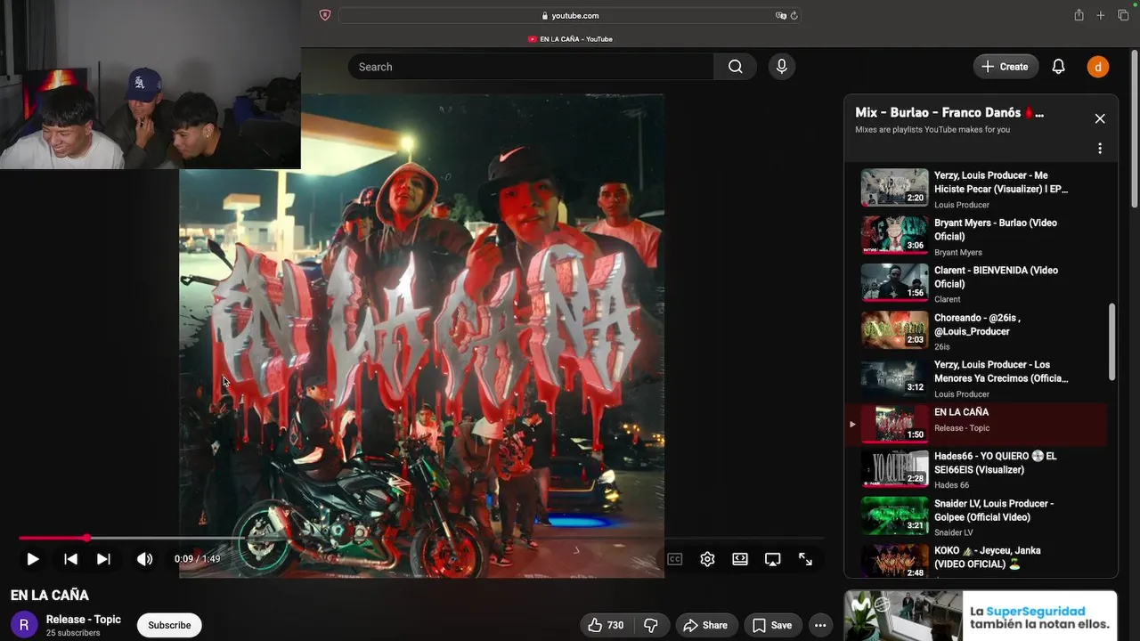Start voice search with microphone icon
Viewport: 1140px width, 641px height.
tap(781, 67)
